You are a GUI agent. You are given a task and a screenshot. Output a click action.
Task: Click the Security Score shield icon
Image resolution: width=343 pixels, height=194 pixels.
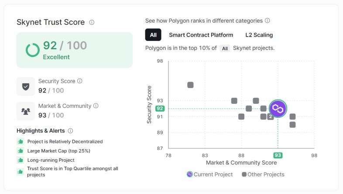point(26,86)
